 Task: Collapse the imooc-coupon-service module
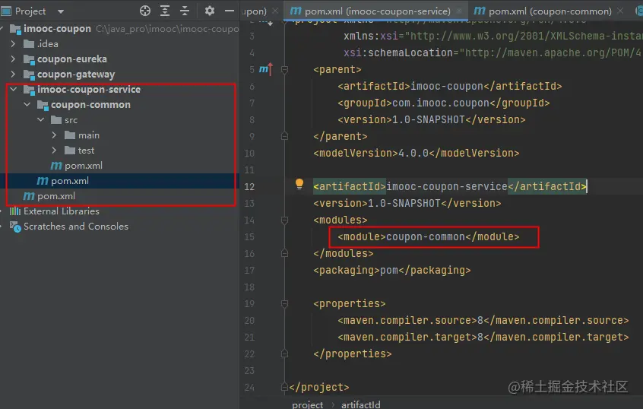14,89
